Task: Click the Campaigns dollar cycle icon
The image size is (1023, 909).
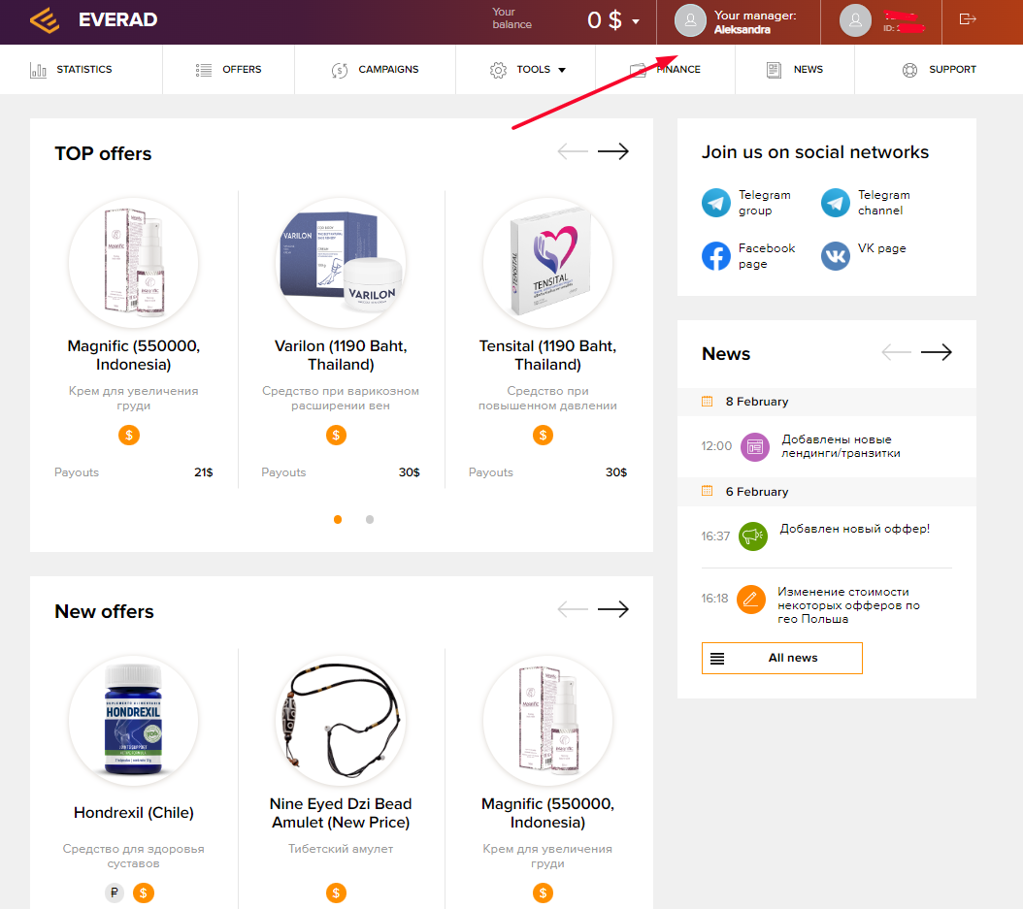Action: [340, 70]
